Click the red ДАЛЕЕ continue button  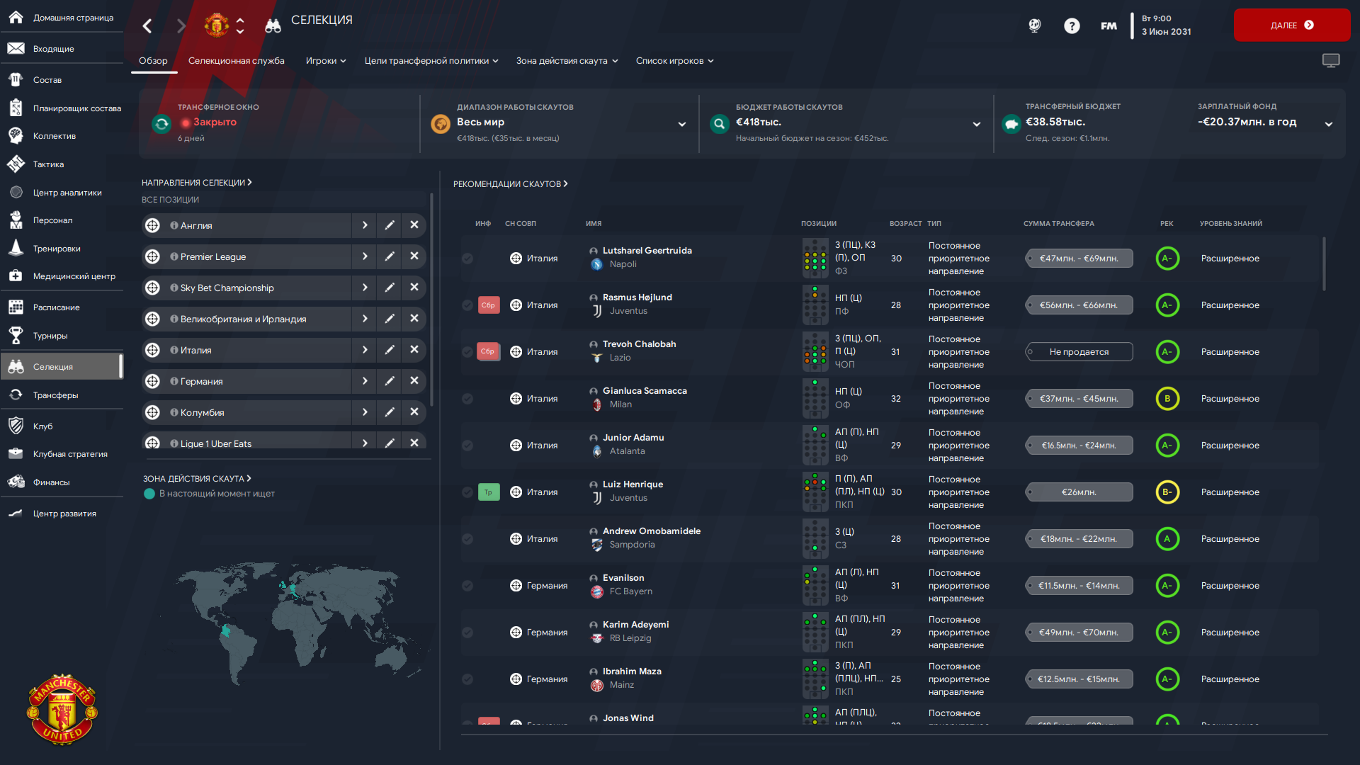coord(1292,25)
